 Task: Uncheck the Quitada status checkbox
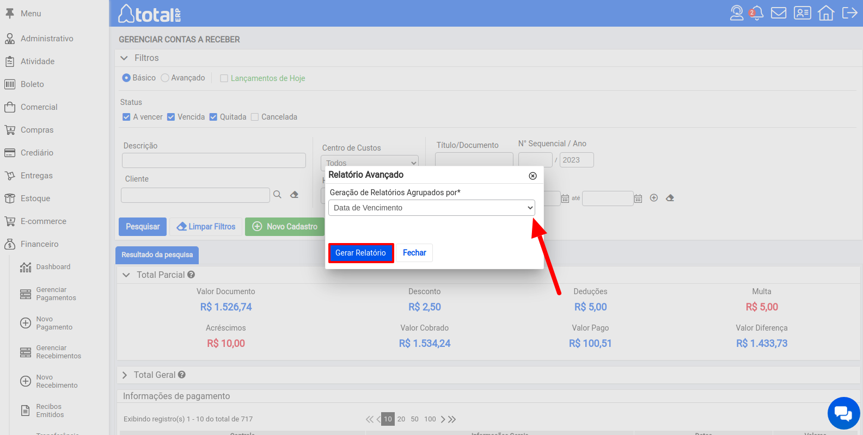(213, 117)
